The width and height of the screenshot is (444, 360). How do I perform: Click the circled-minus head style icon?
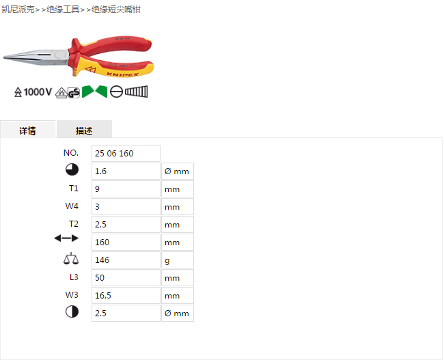click(116, 92)
